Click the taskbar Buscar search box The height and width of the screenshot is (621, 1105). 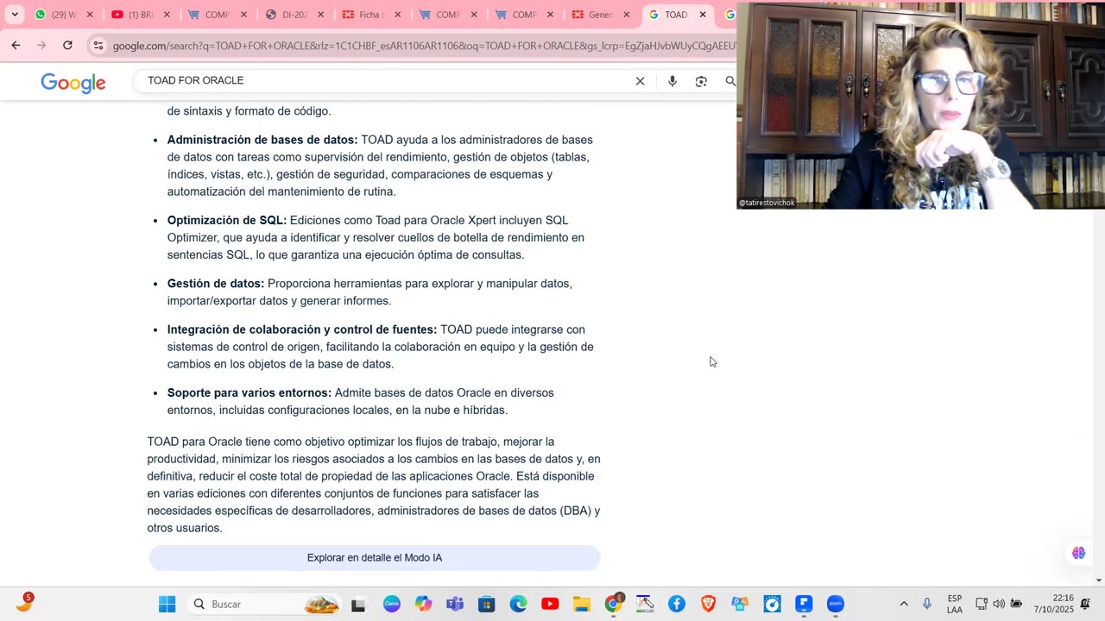[264, 604]
